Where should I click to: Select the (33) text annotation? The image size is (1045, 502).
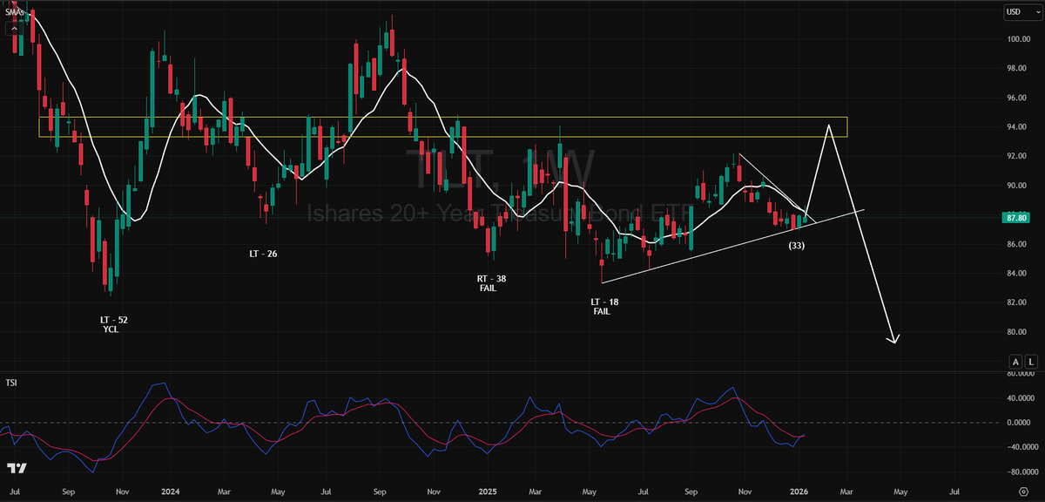(796, 246)
